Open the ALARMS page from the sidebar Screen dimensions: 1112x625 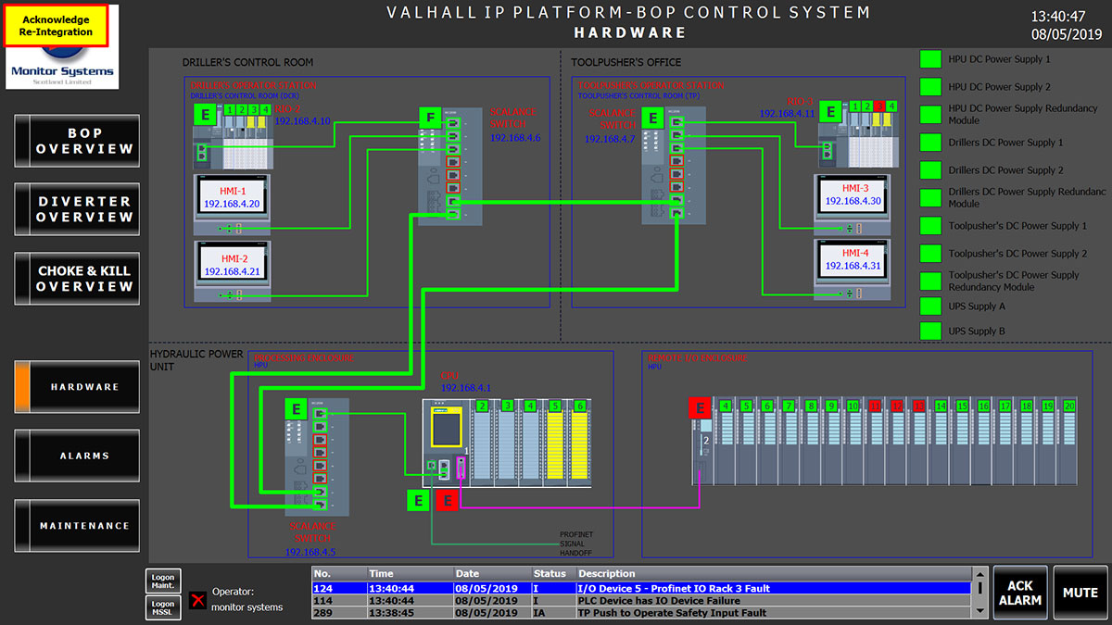pyautogui.click(x=77, y=456)
